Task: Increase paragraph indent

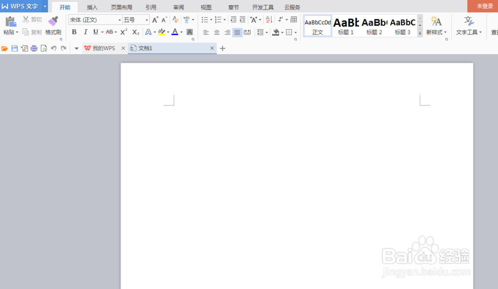Action: coord(243,20)
